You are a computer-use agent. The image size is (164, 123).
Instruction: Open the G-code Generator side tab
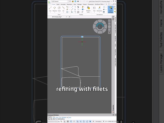coord(115,29)
